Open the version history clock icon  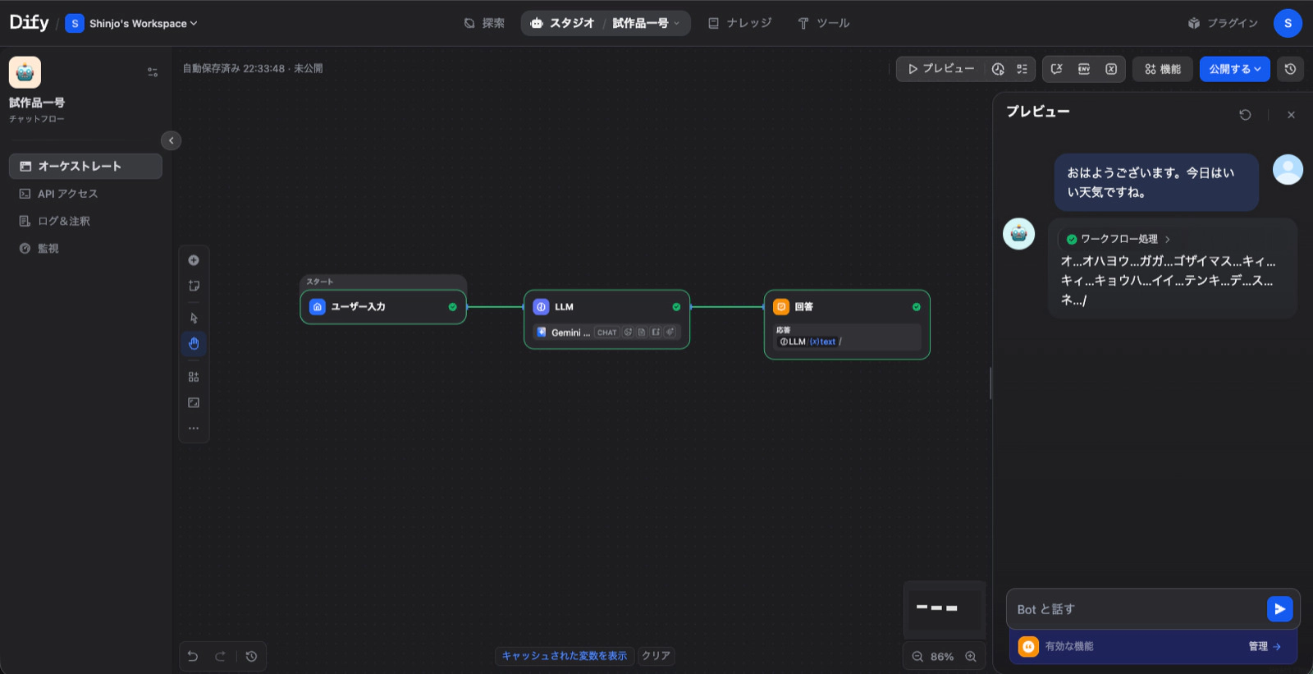[1290, 69]
